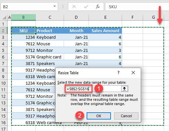Screen dimensions: 169x131
Task: Click SKU 5174 in row 13
Action: click(x=23, y=103)
